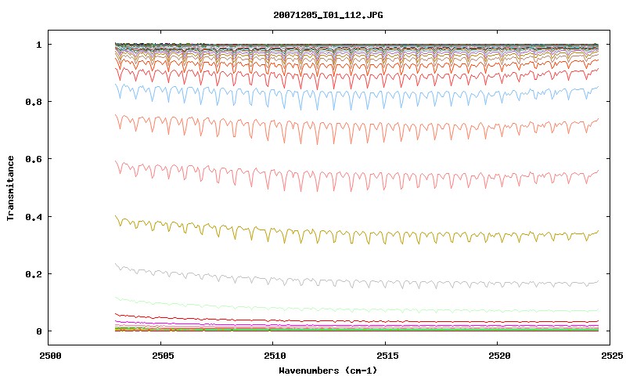Click y-axis tick label 1

tap(38, 45)
